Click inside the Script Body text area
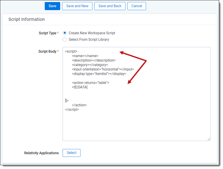 point(137,94)
